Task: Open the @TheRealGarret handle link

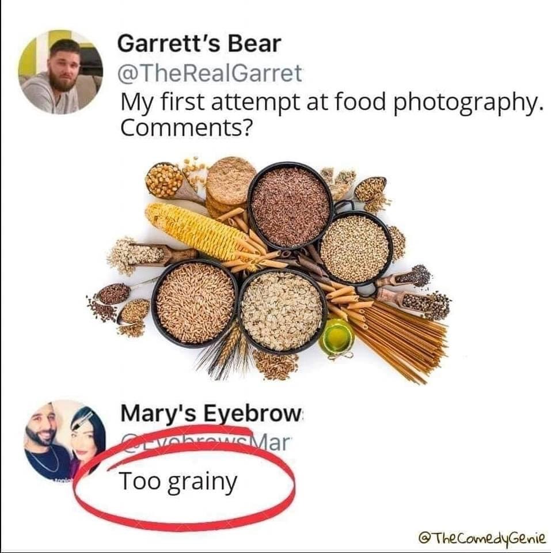Action: (210, 73)
